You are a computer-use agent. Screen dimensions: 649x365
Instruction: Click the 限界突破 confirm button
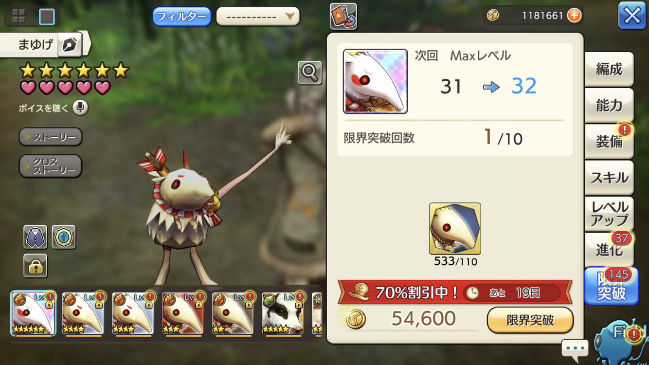[530, 320]
